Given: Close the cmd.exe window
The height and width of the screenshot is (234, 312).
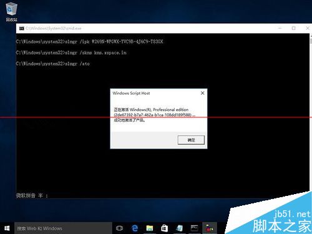Looking at the screenshot, I should pos(308,28).
